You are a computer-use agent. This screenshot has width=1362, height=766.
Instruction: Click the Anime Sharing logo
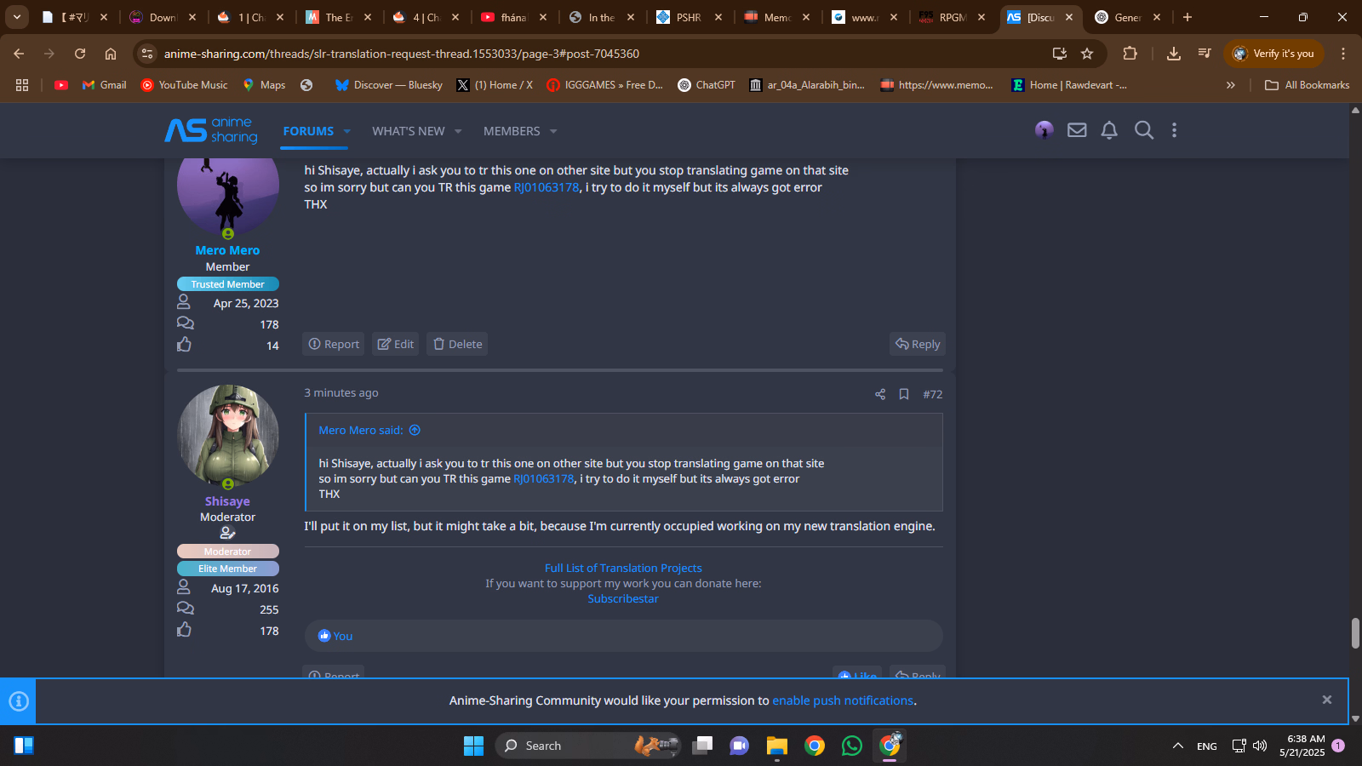(211, 130)
